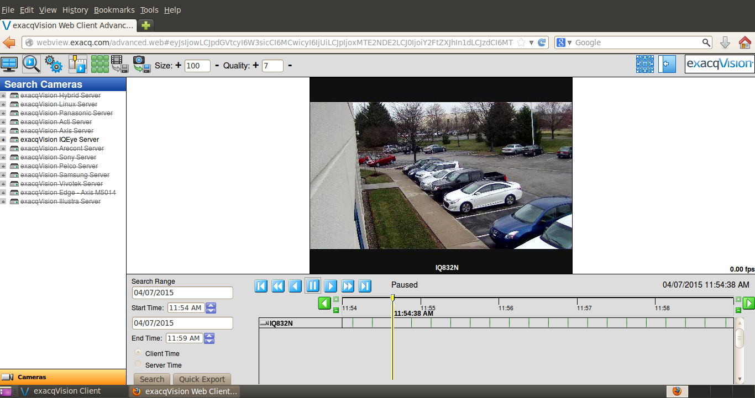This screenshot has height=398, width=755.
Task: Expand the exacqVision Panasonic Server node
Action: (3, 113)
